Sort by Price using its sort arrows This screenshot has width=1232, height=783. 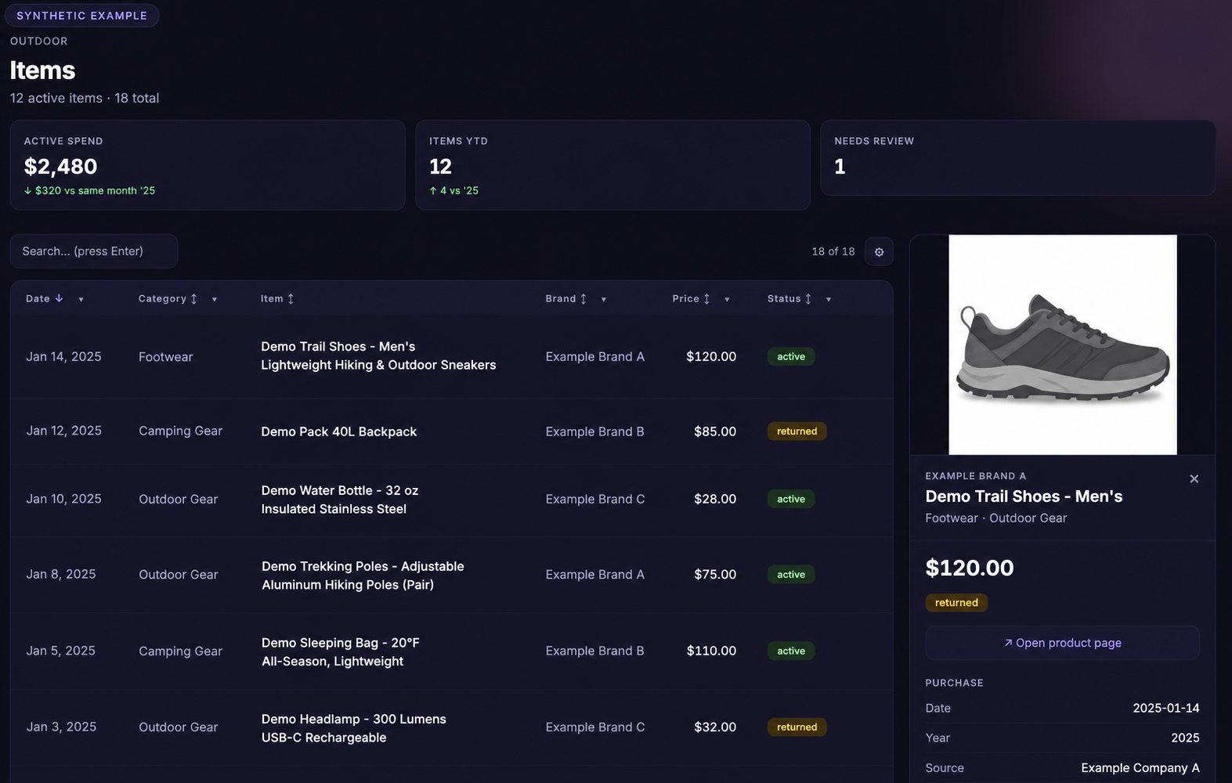706,299
